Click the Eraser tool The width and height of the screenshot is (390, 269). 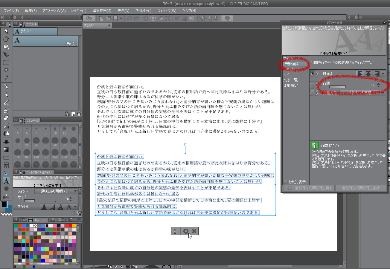pyautogui.click(x=6, y=118)
